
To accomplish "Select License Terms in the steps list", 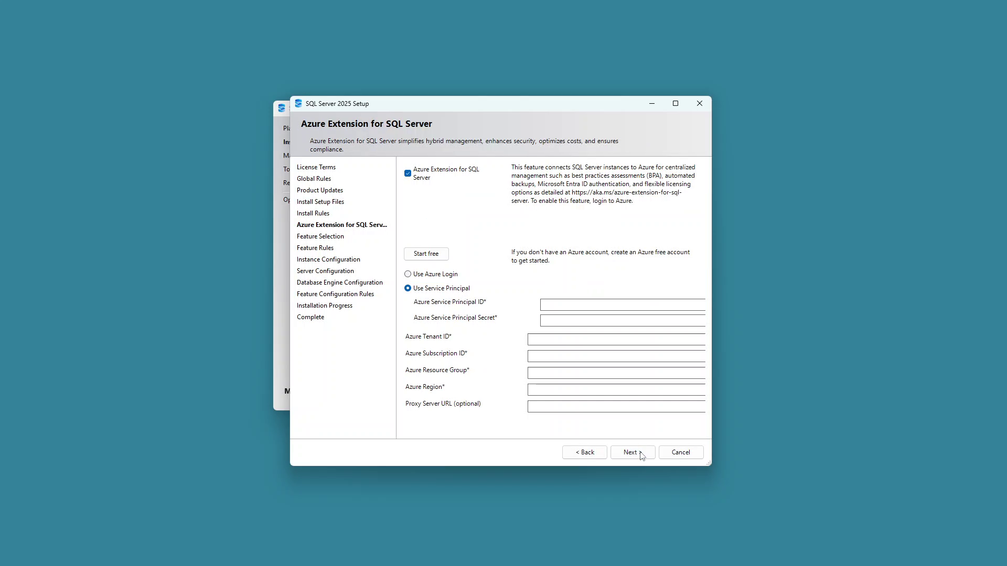I will tap(316, 167).
